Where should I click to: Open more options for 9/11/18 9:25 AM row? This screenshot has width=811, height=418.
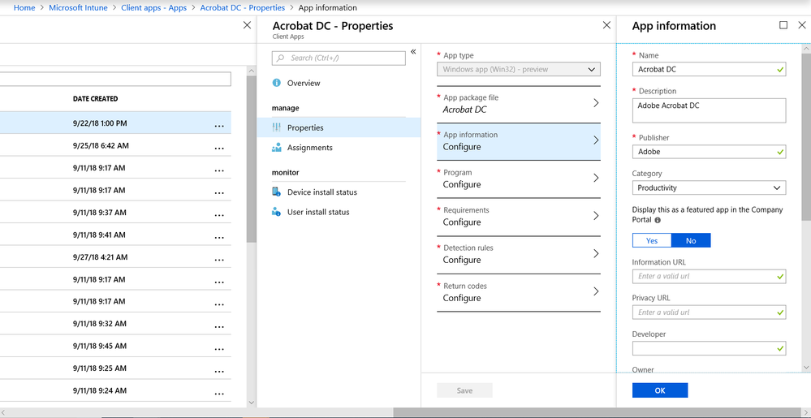tap(219, 370)
